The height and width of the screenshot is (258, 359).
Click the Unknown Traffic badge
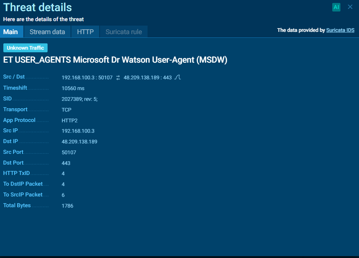[x=25, y=48]
